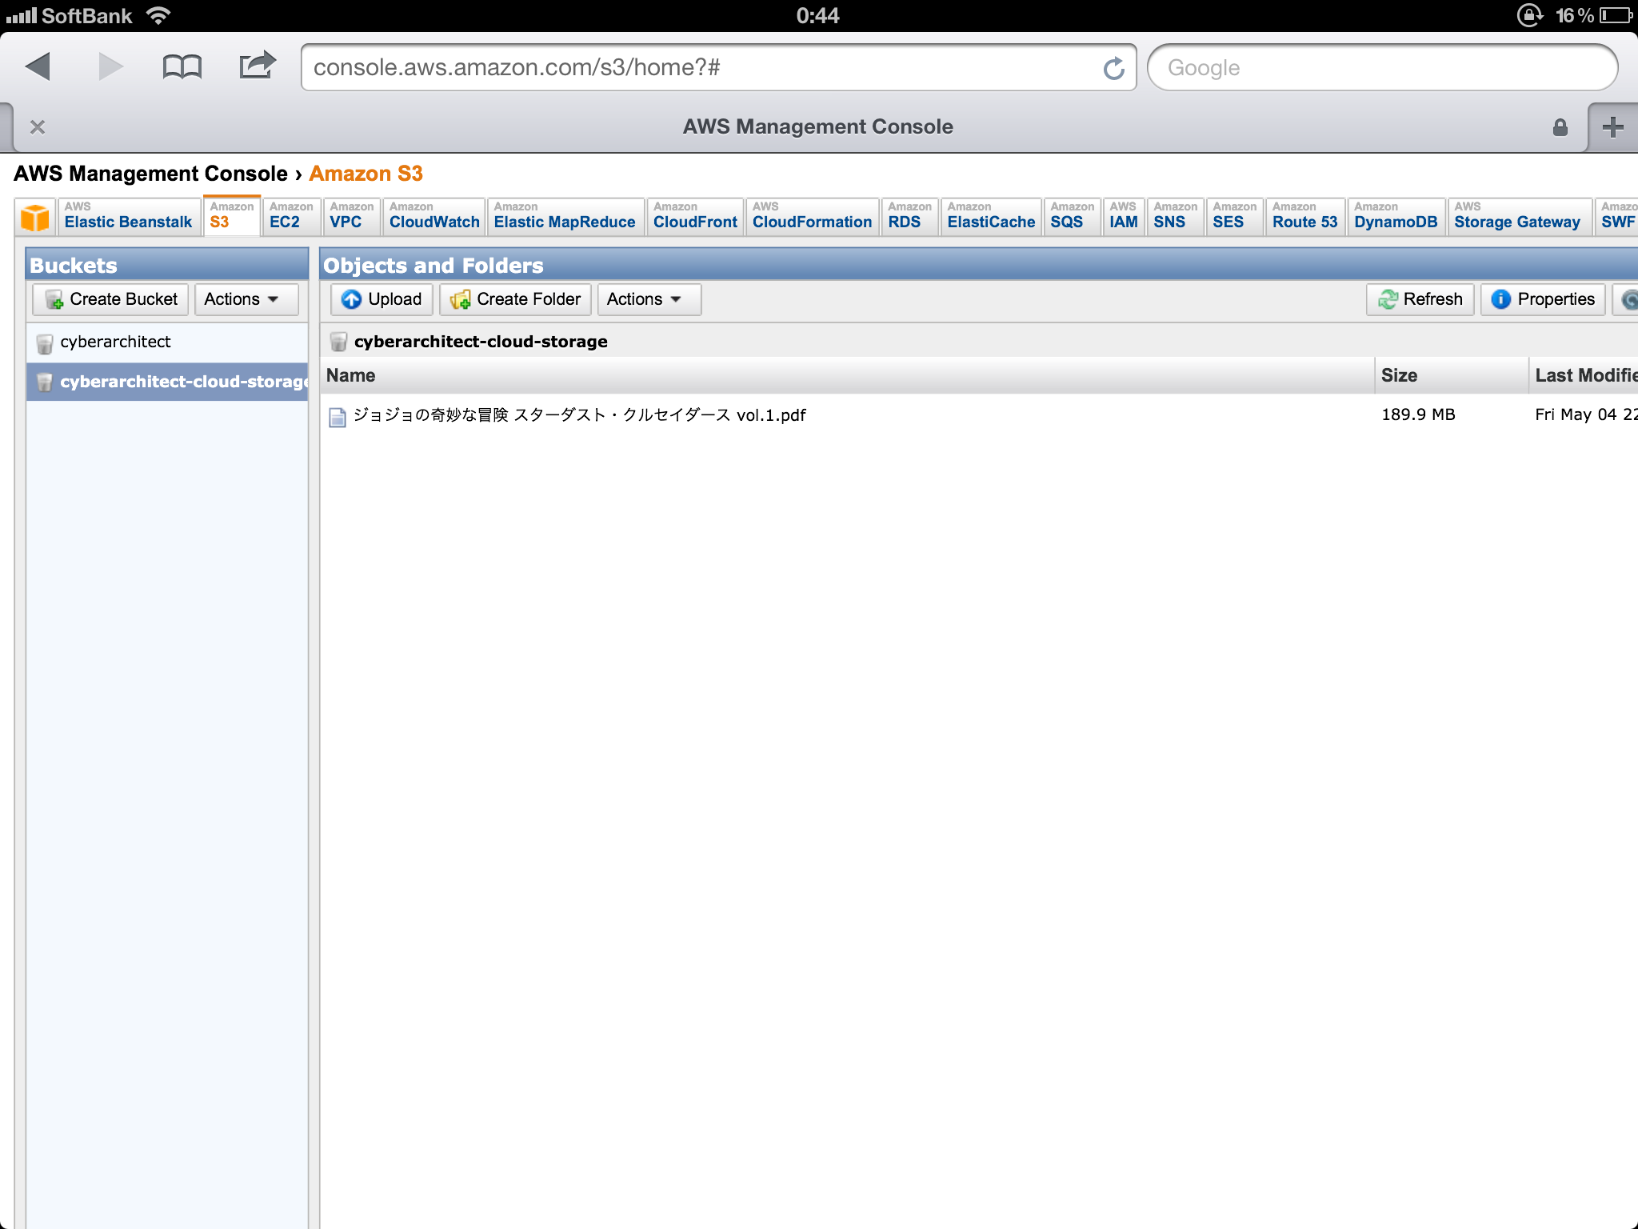Tap the tab's lock icon
Screen dimensions: 1638x1229
point(1560,127)
